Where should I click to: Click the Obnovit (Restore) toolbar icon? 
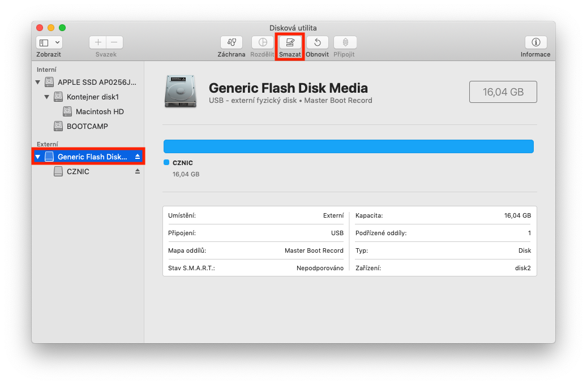318,42
